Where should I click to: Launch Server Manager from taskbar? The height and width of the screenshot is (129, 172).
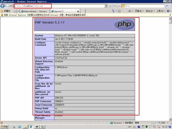14,127
